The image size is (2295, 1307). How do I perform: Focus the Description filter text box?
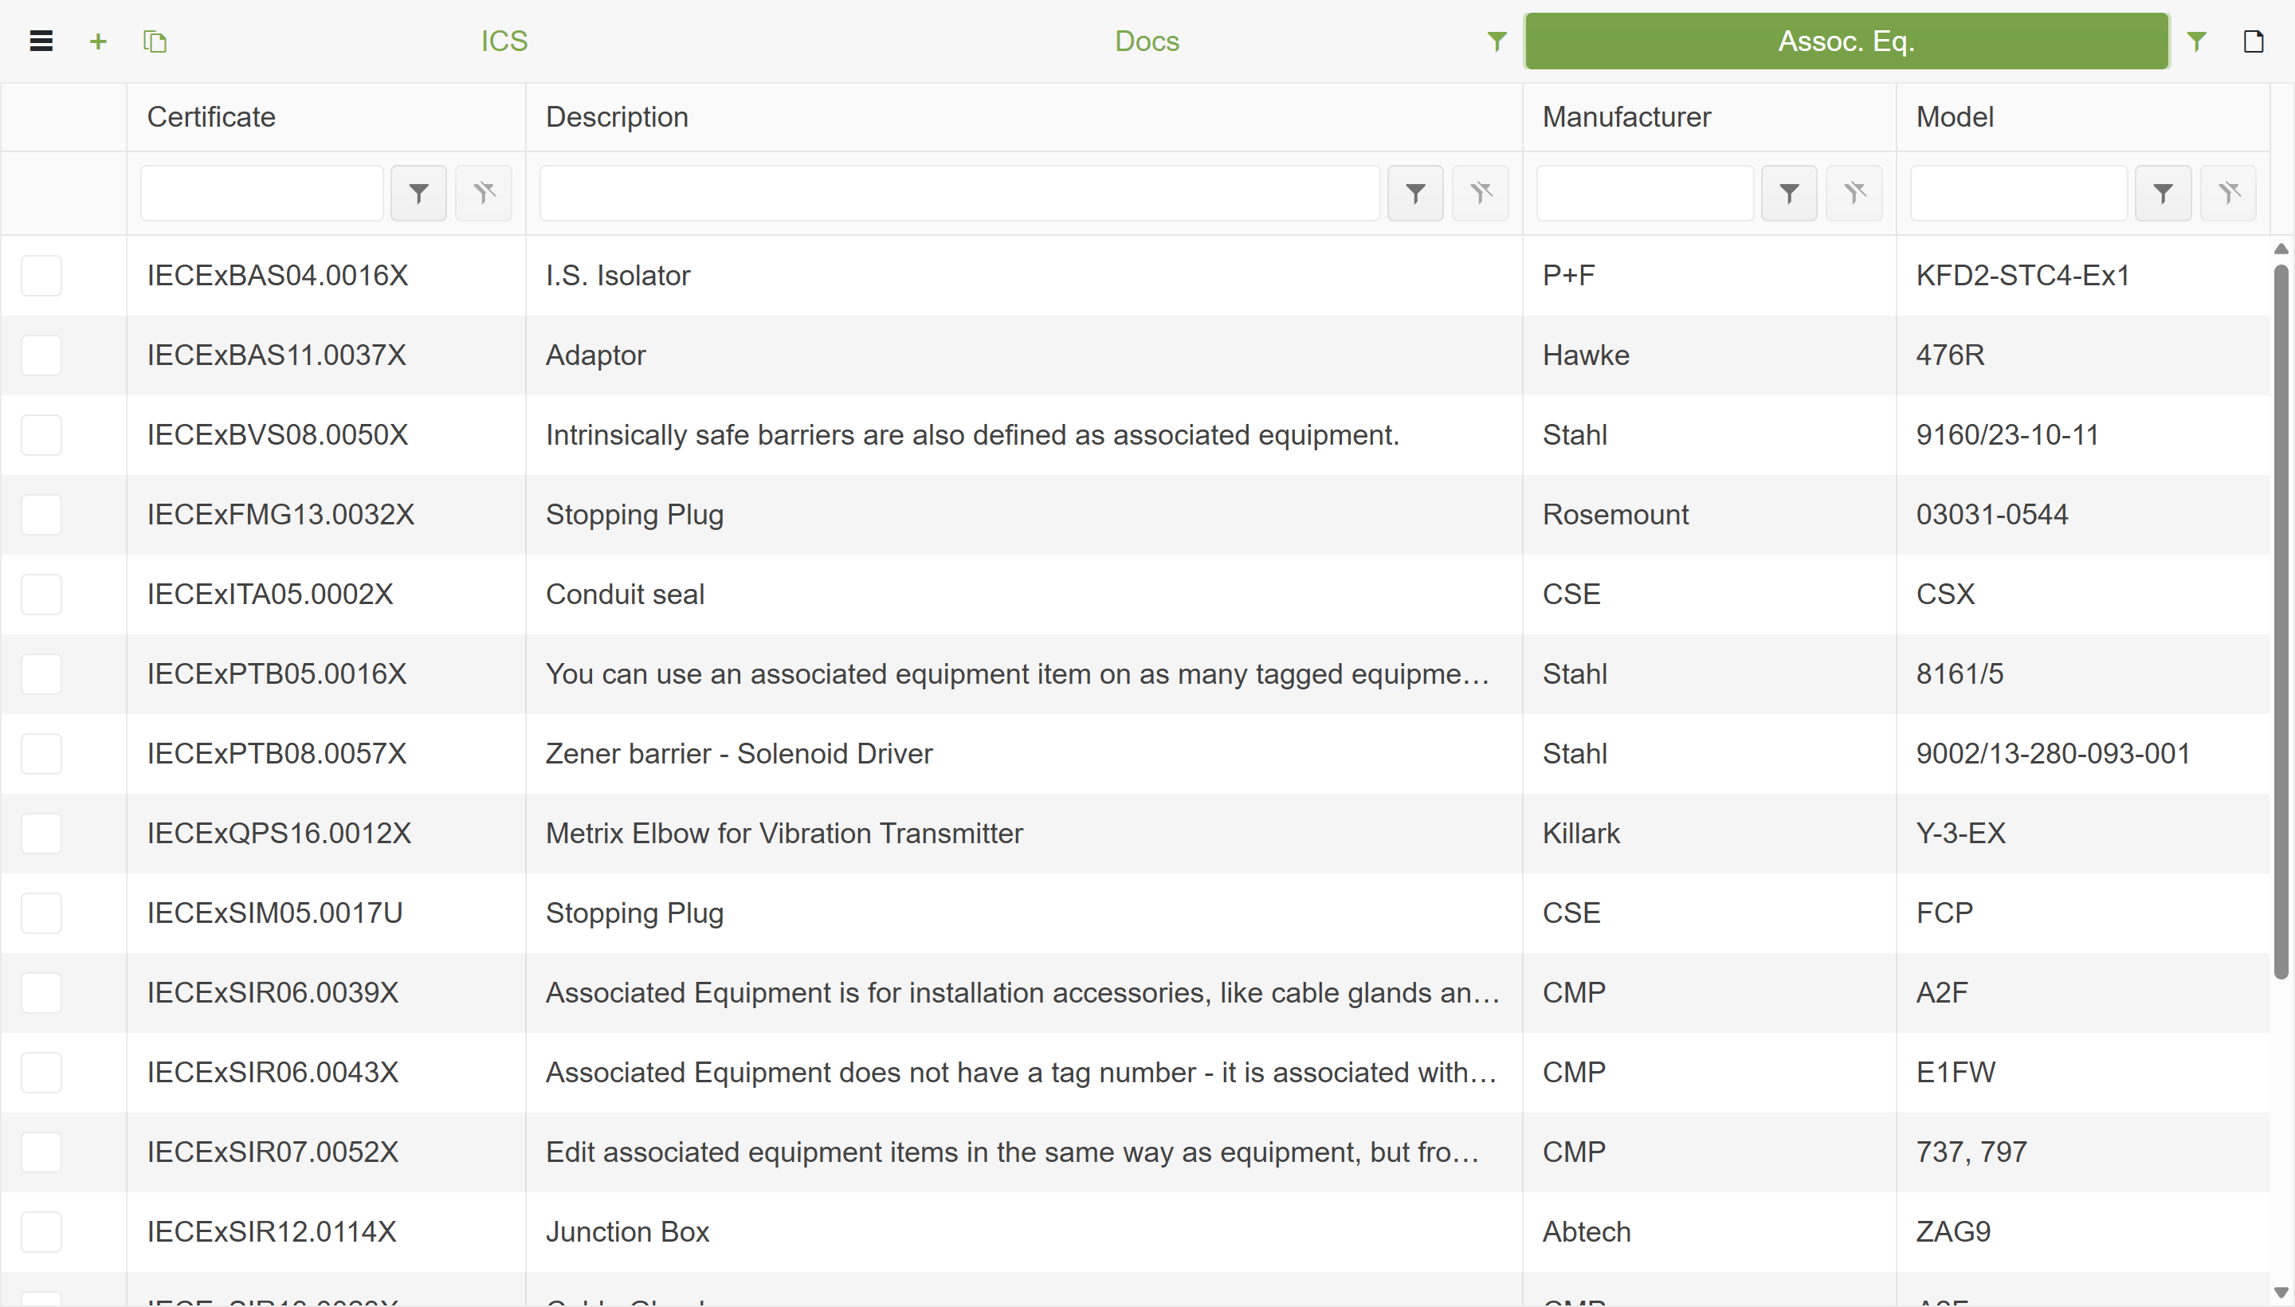tap(959, 193)
